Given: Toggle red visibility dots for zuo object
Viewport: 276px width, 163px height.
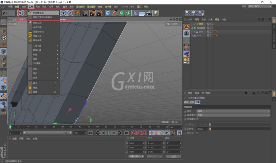Looking at the screenshot, I should (x=211, y=36).
